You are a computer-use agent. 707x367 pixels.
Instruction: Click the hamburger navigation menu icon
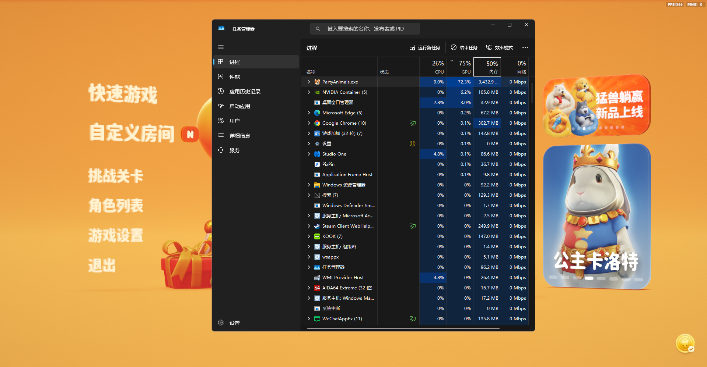[x=221, y=47]
